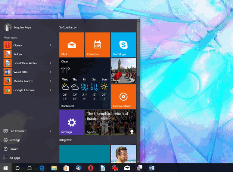The height and width of the screenshot is (172, 233).
Task: Launch Pidgin from Most used list
Action: 18,54
